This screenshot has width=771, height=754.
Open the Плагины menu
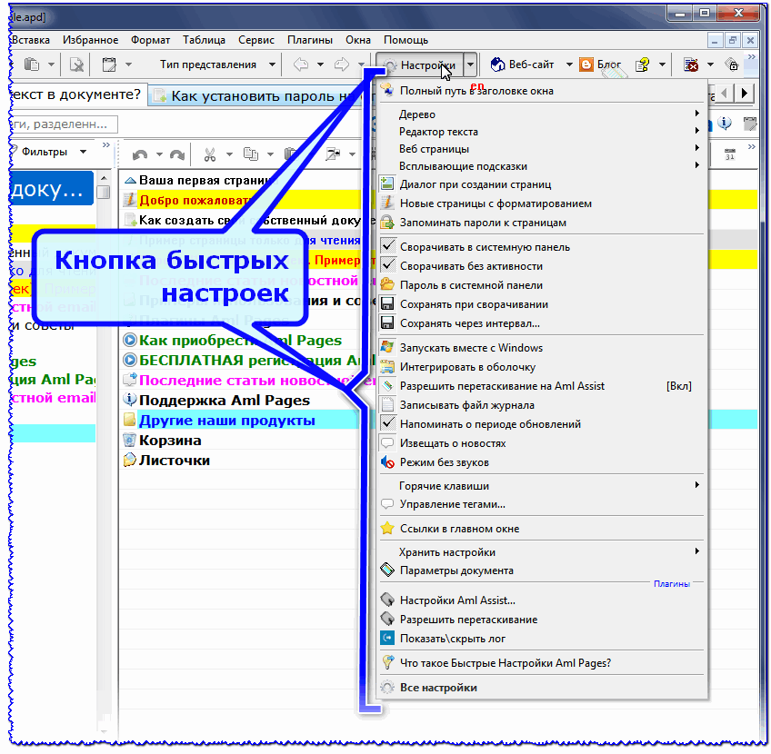[x=310, y=40]
